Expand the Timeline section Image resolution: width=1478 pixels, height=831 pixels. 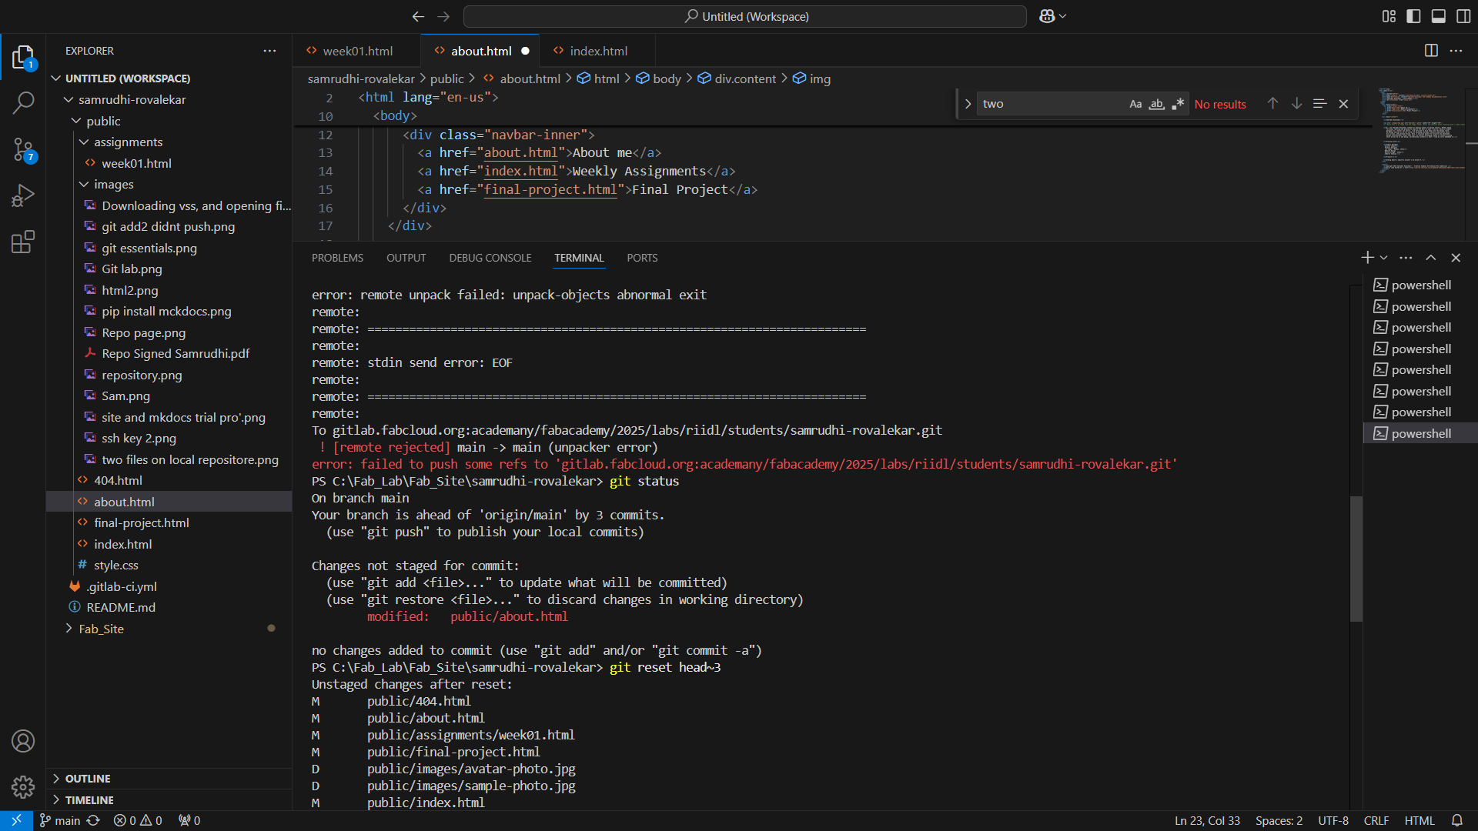169,800
